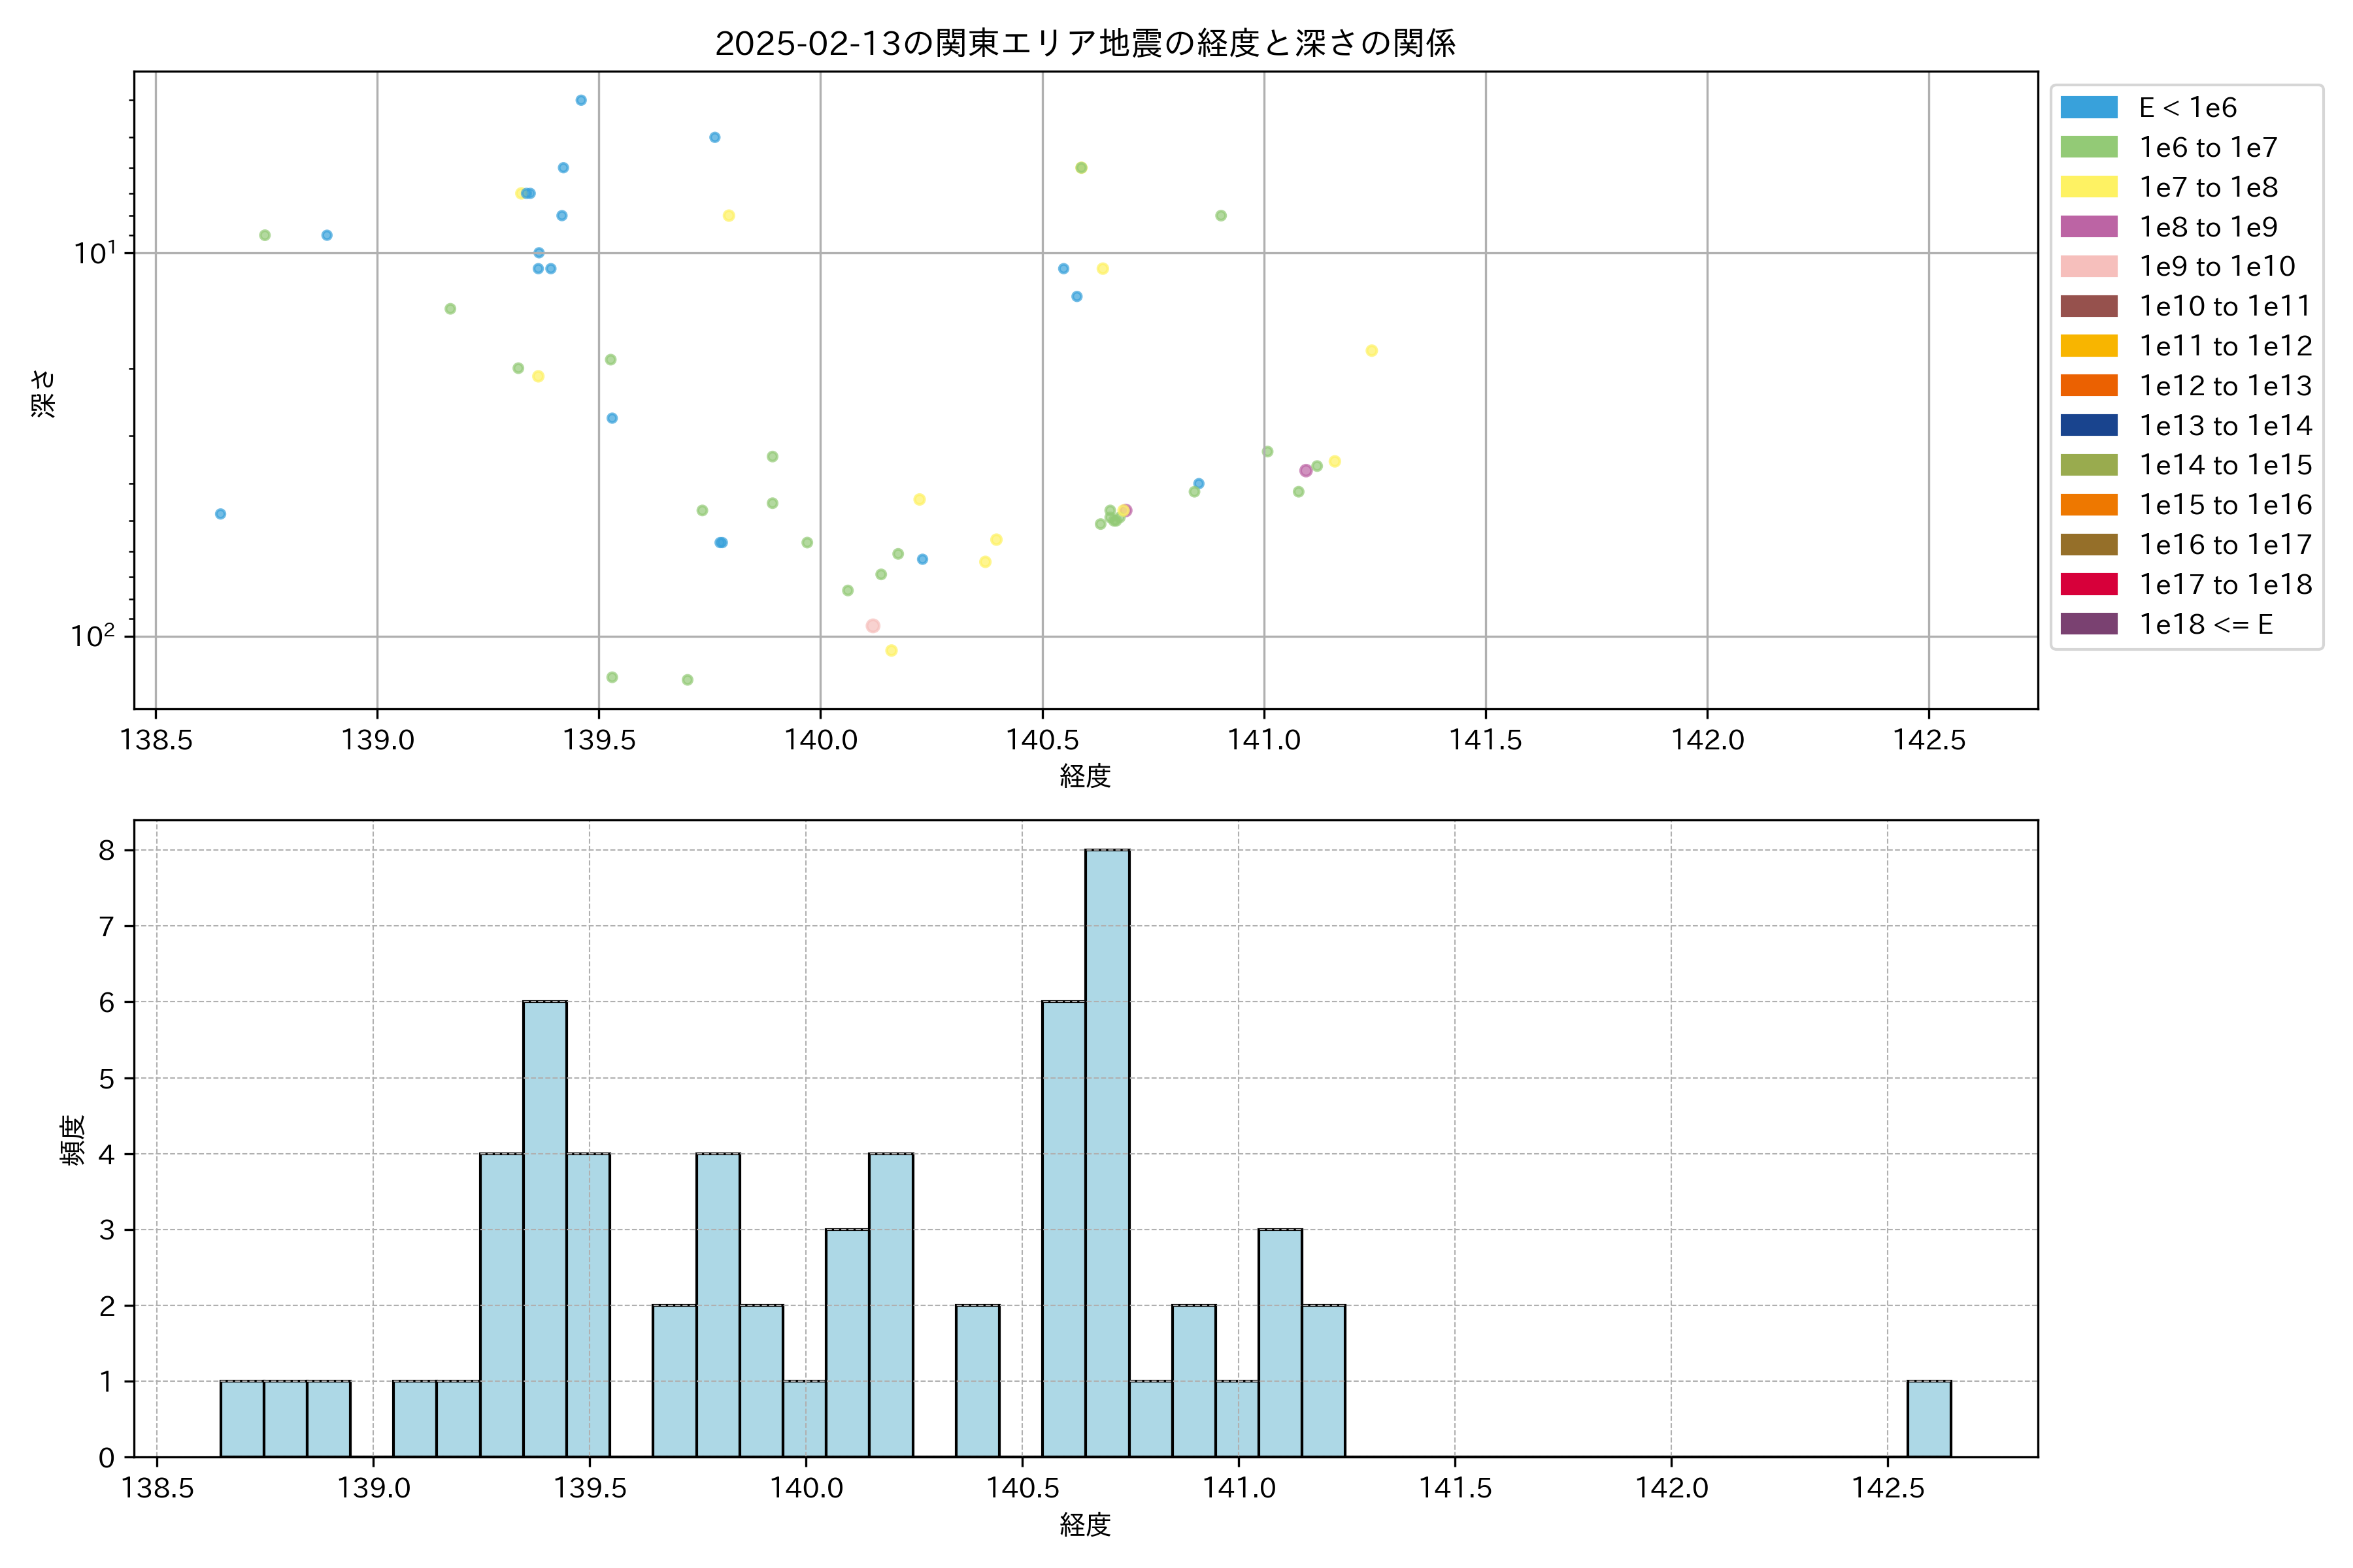Click the green 1e6 to 1e7 swatch

point(2089,148)
